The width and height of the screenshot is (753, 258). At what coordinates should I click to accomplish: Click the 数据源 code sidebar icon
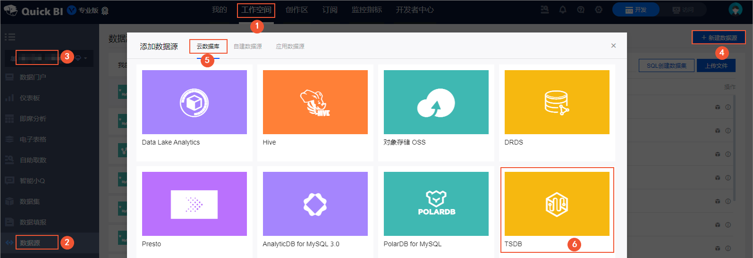(x=9, y=242)
